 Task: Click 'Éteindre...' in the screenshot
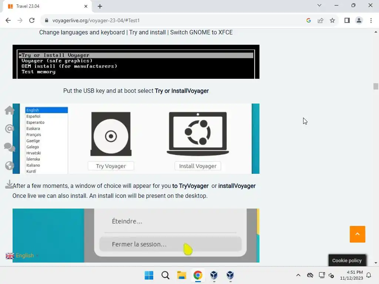point(127,221)
